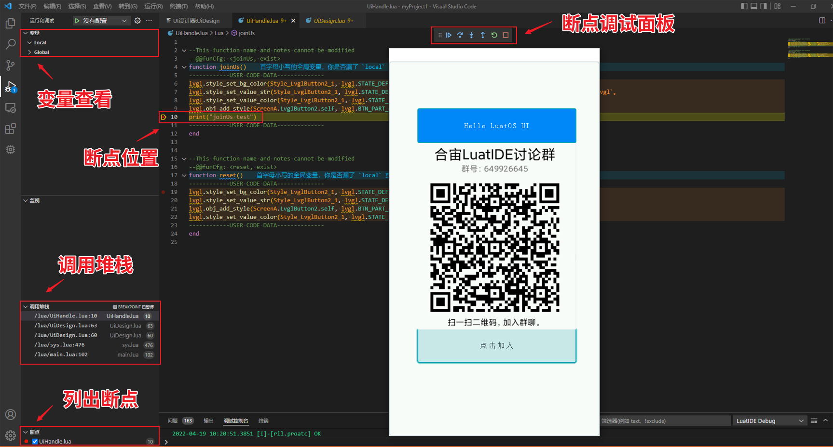
Task: Click the Step Into debug icon
Action: click(x=471, y=35)
